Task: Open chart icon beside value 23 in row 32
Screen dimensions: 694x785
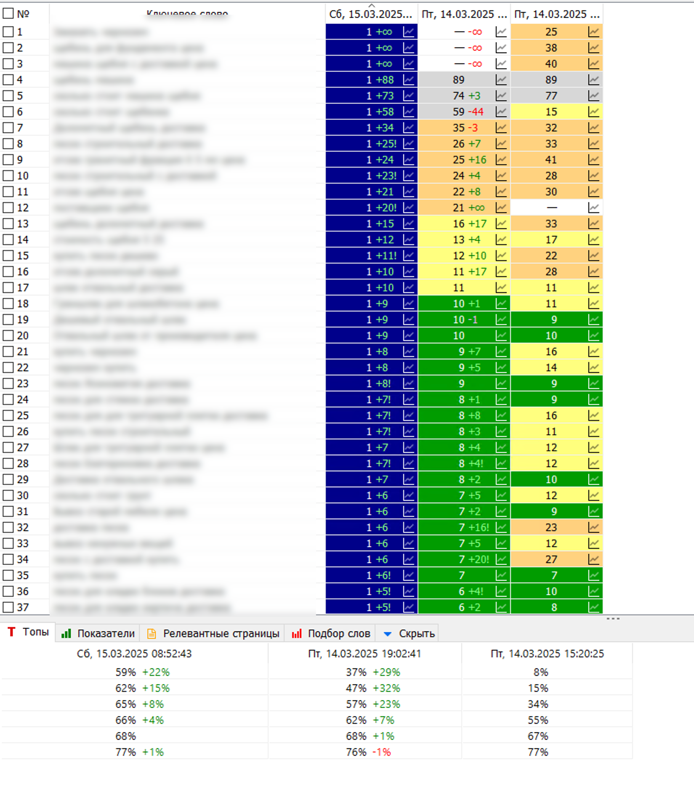Action: tap(593, 528)
